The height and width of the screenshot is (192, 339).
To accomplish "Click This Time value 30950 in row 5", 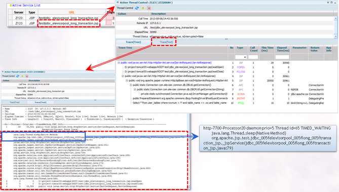I will point(270,81).
